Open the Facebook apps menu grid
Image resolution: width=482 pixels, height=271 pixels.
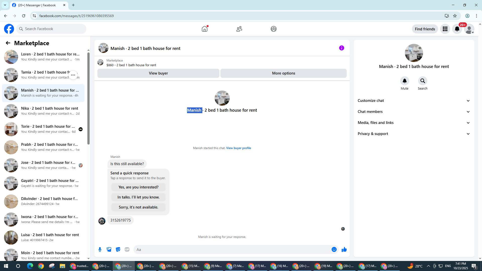(x=445, y=29)
